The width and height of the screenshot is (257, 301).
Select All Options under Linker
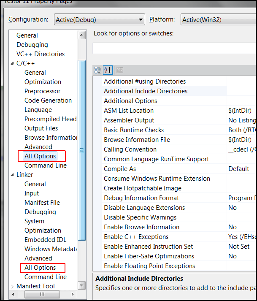(x=40, y=268)
